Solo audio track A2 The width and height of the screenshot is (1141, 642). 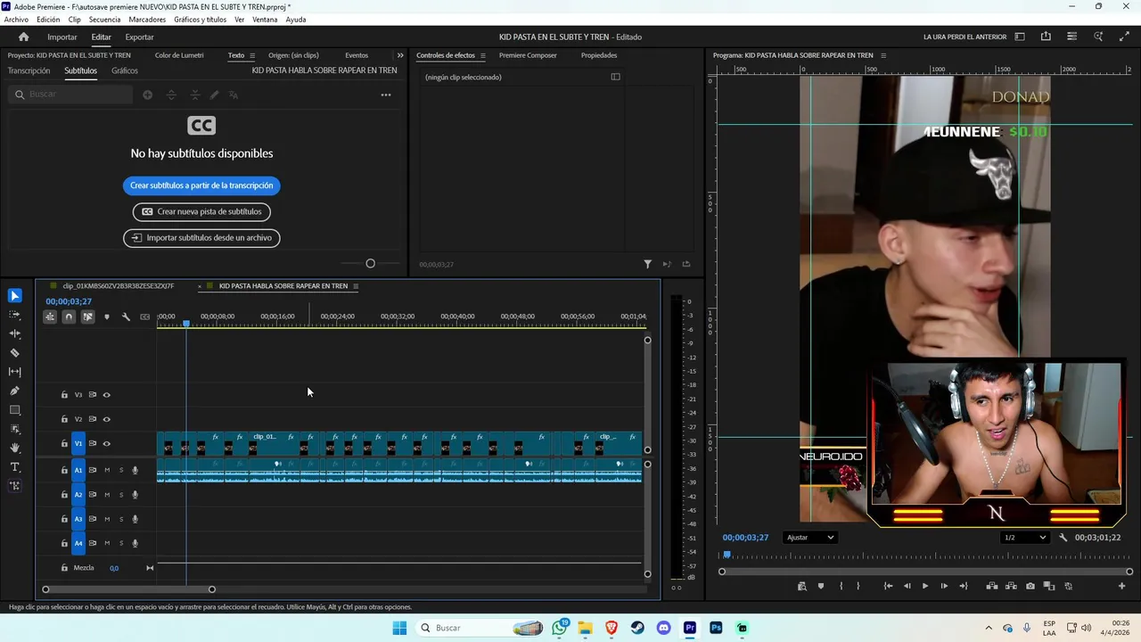[x=121, y=495]
